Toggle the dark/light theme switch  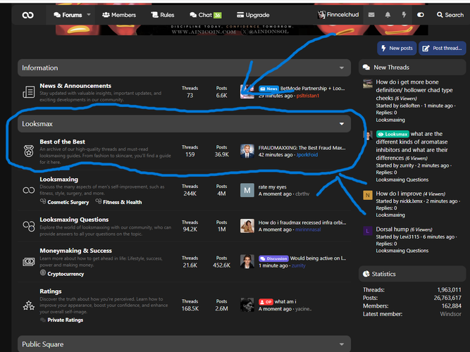point(421,15)
